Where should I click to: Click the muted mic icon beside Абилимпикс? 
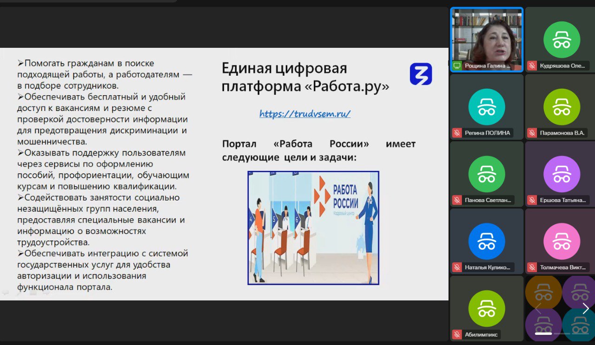click(457, 334)
